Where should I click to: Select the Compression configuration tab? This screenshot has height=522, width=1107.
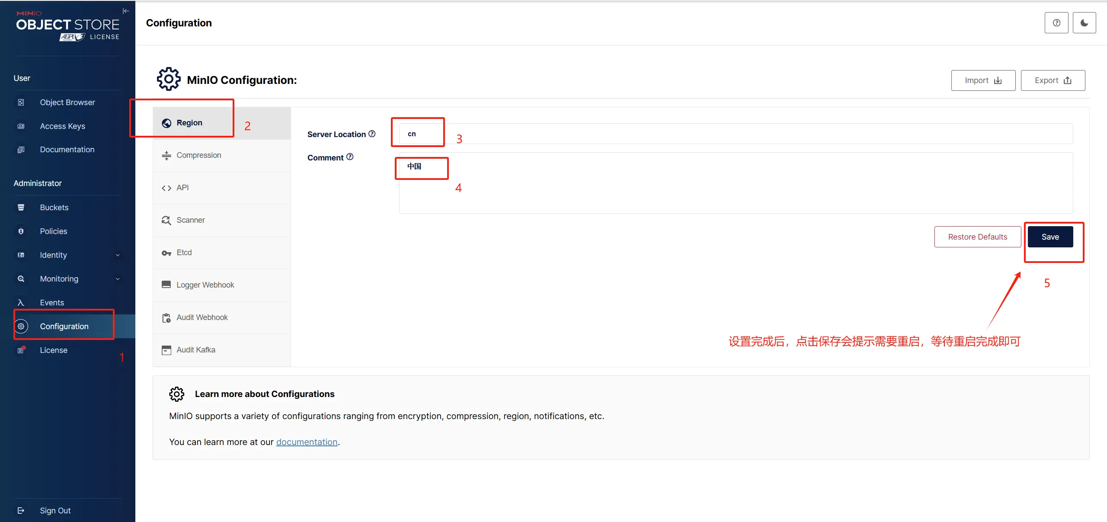[222, 156]
